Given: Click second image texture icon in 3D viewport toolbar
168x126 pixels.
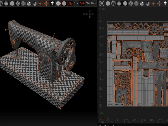Looking at the screenshot, I should (35, 3).
